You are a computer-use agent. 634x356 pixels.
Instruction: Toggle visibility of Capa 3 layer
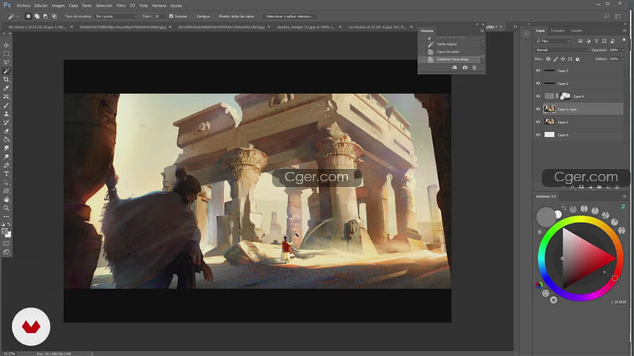pos(538,70)
